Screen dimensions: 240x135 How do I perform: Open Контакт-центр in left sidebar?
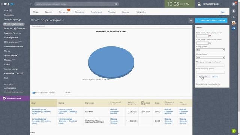(11, 69)
